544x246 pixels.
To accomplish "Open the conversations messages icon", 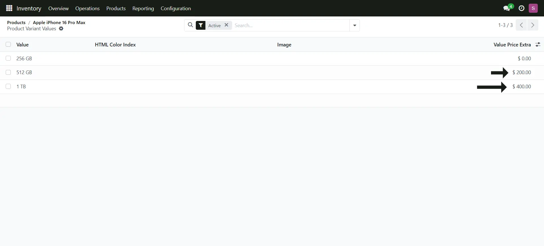I will pyautogui.click(x=507, y=8).
